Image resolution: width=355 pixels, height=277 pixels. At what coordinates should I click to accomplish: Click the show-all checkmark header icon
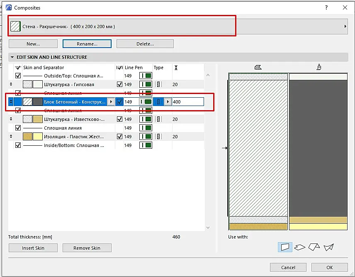pyautogui.click(x=18, y=67)
